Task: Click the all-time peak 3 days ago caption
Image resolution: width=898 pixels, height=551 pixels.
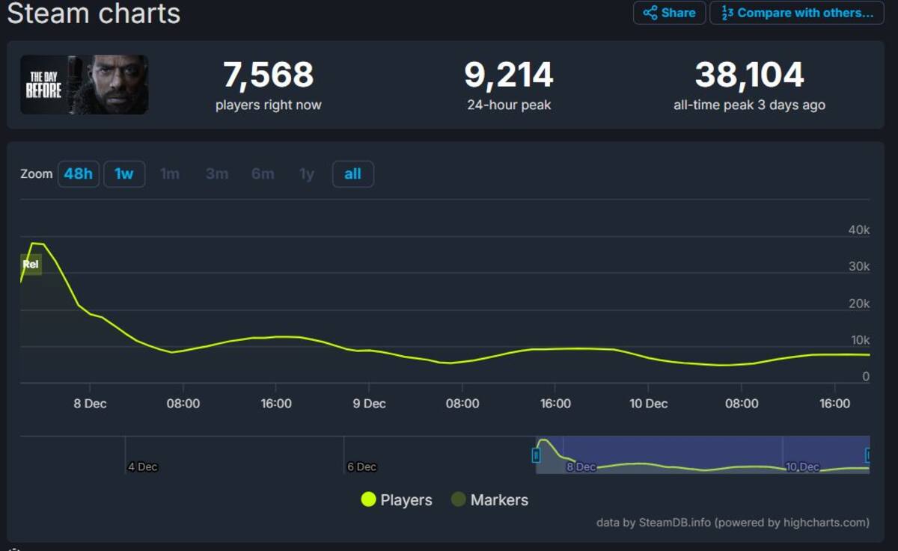Action: 749,105
